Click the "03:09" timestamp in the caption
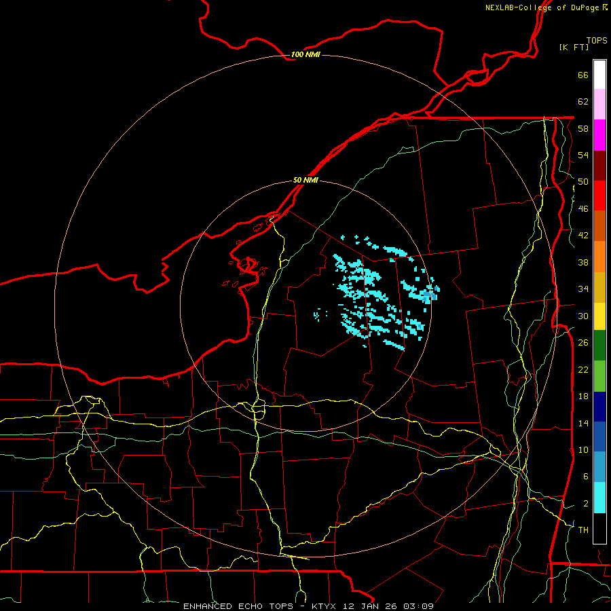The image size is (611, 611). [419, 606]
